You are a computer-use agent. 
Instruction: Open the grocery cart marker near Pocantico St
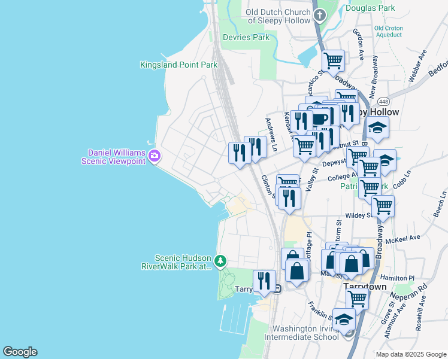[333, 60]
